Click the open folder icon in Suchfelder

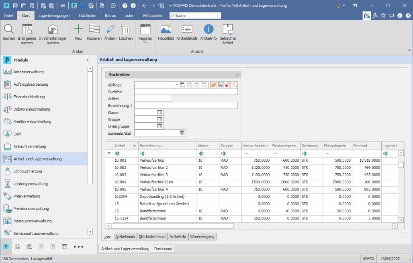click(x=213, y=84)
